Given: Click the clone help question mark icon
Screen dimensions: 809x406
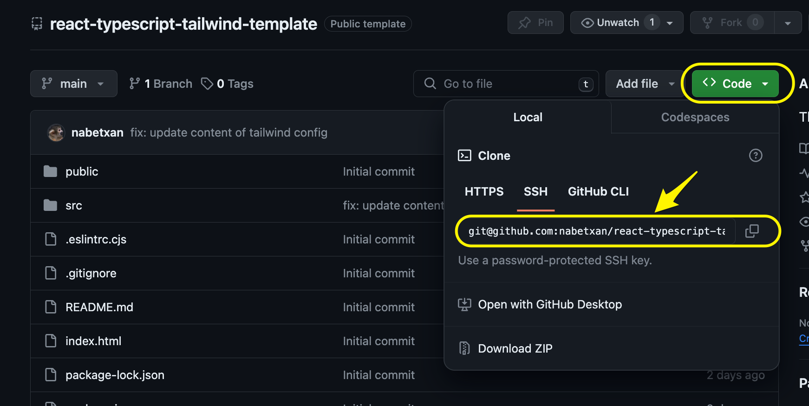Looking at the screenshot, I should (756, 156).
